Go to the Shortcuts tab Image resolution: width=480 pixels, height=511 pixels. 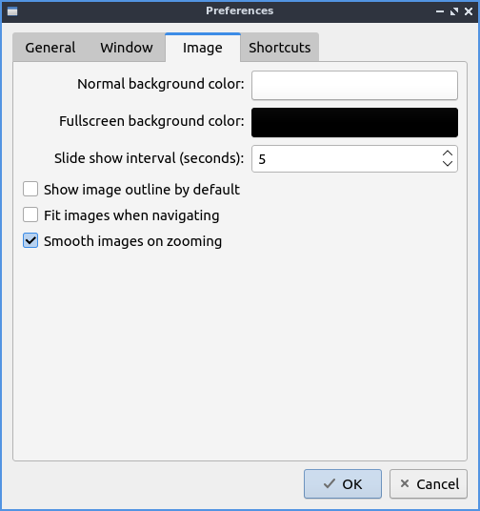coord(280,48)
